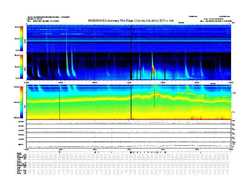Click the -140.00 label on TNR scale

click(16, 102)
